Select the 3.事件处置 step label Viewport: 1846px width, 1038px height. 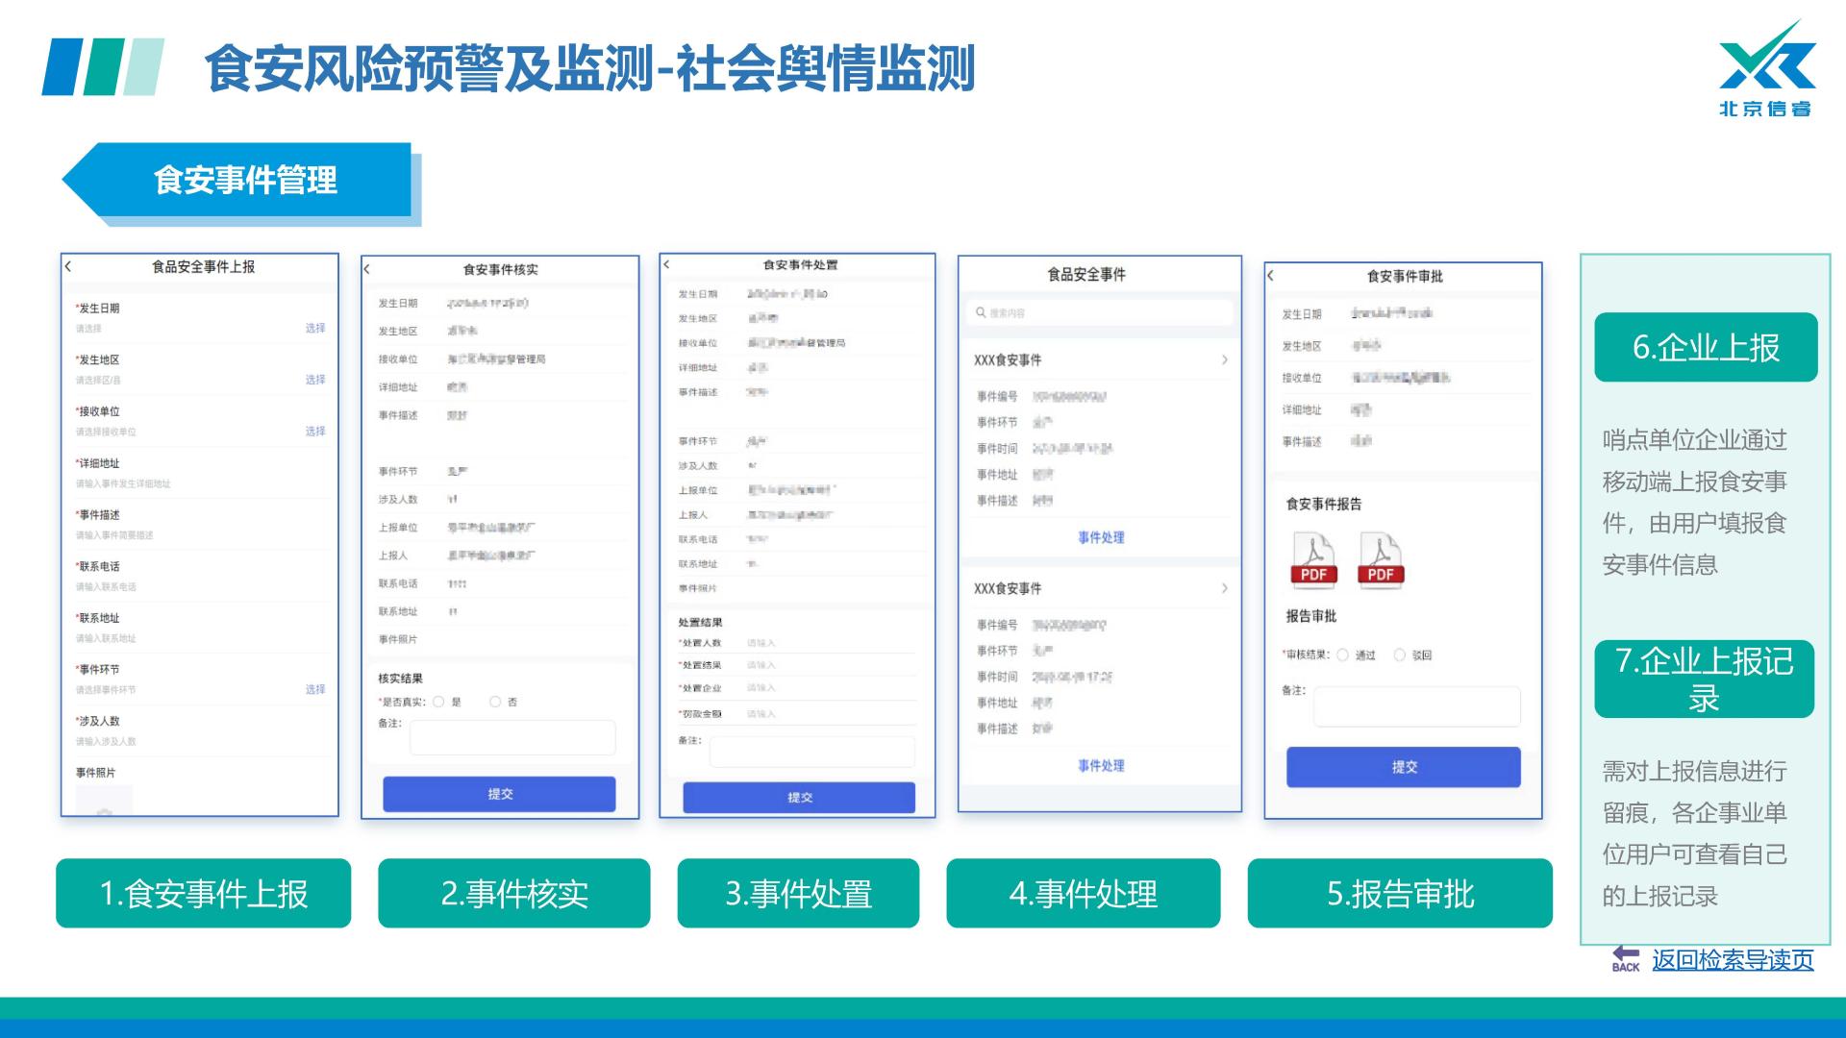(x=798, y=893)
